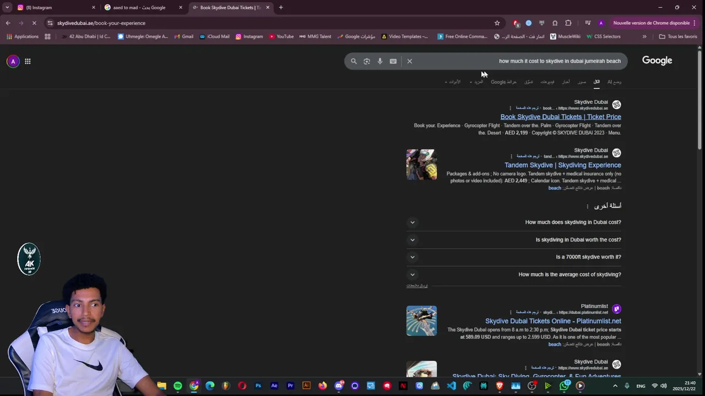
Task: Open Chrome extensions puzzle icon
Action: click(x=568, y=23)
